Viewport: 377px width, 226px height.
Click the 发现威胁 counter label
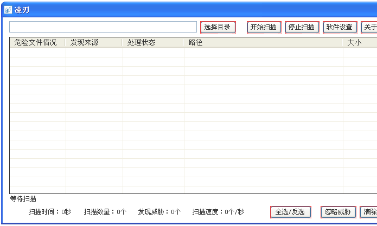tap(159, 212)
